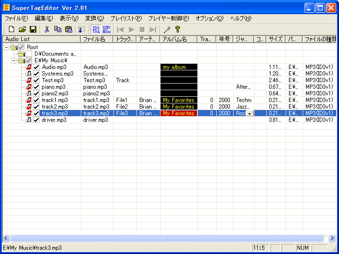This screenshot has width=339, height=254.
Task: Click the Alter... genre cell for piano.mp3
Action: (x=244, y=87)
